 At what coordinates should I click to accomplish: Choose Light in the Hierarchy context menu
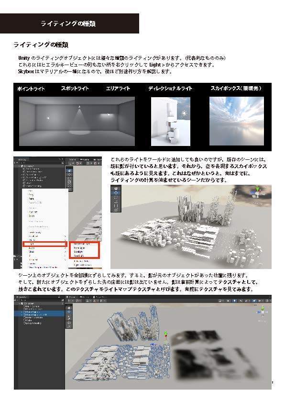point(44,244)
